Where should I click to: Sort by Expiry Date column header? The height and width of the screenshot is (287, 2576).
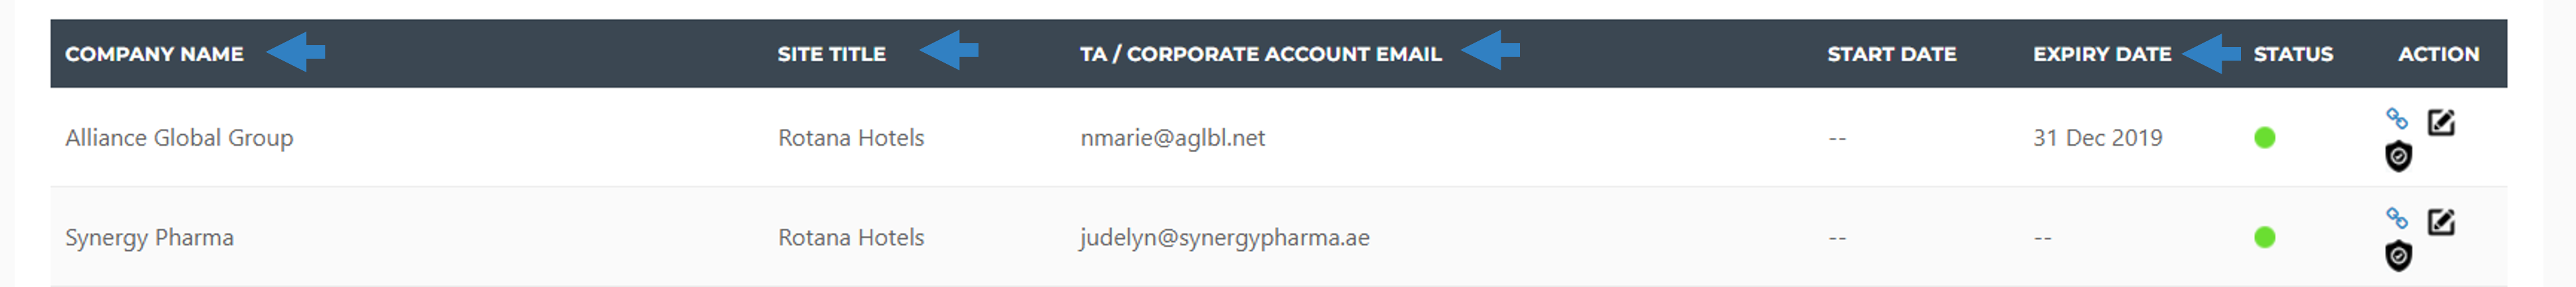coord(2101,54)
